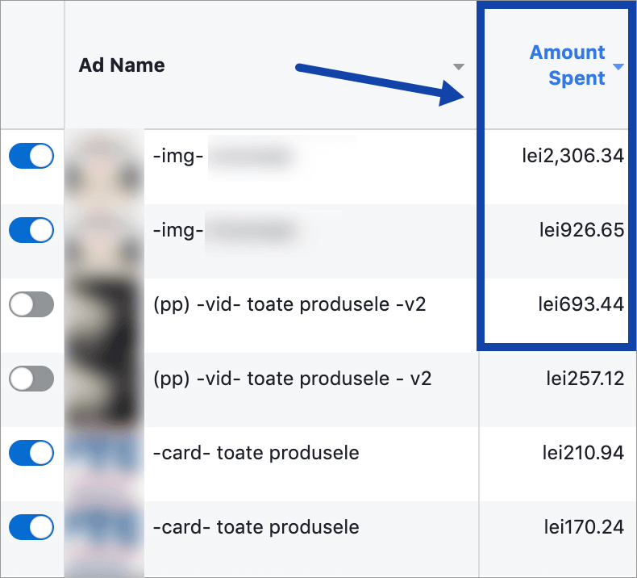Click the Amount Spent sort arrow
The image size is (637, 578).
[x=618, y=66]
